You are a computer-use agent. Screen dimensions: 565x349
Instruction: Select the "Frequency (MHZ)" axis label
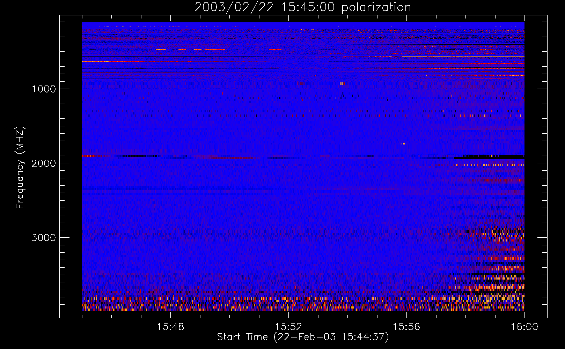(x=20, y=168)
